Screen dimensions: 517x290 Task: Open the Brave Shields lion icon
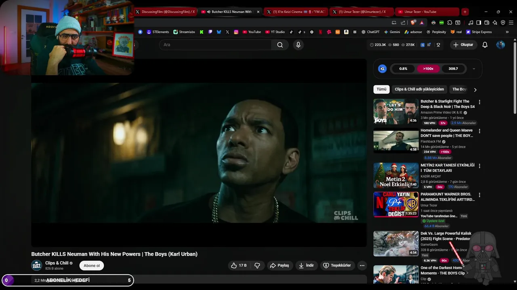click(x=413, y=23)
